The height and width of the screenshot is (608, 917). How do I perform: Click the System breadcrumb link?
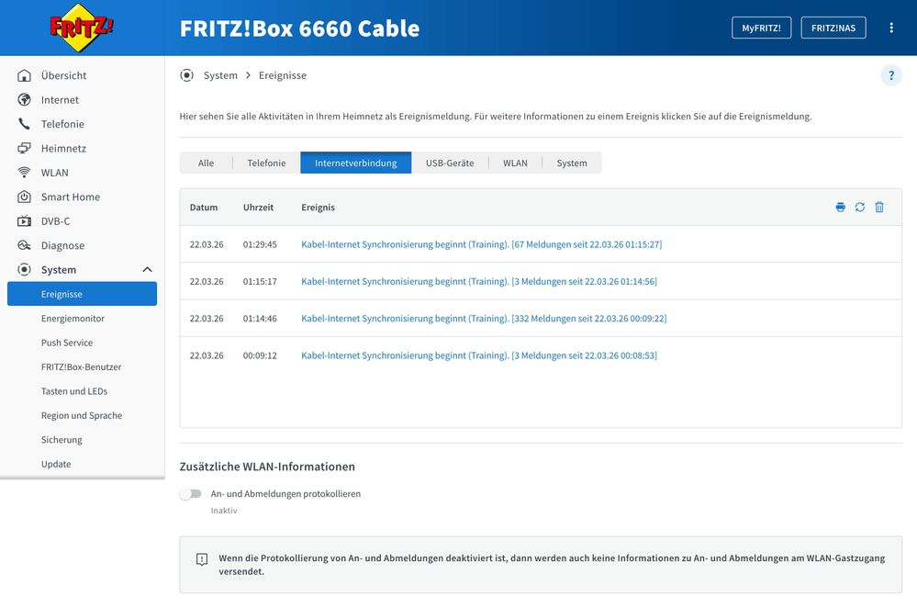coord(220,75)
